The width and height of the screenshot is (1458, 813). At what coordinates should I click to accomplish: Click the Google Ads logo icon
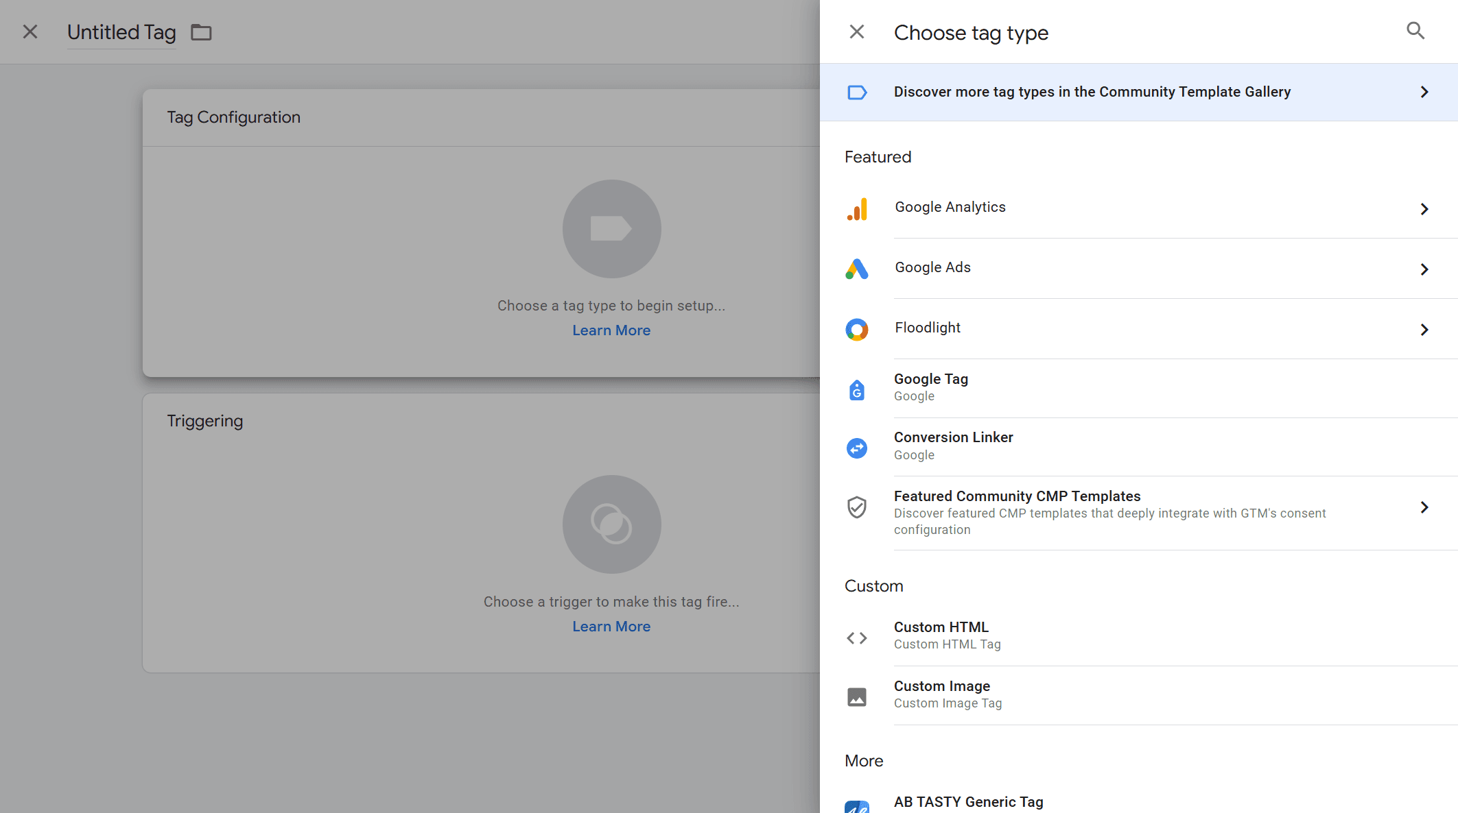pos(857,269)
